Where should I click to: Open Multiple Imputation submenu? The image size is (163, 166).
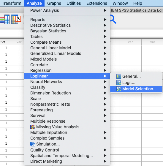[67, 132]
